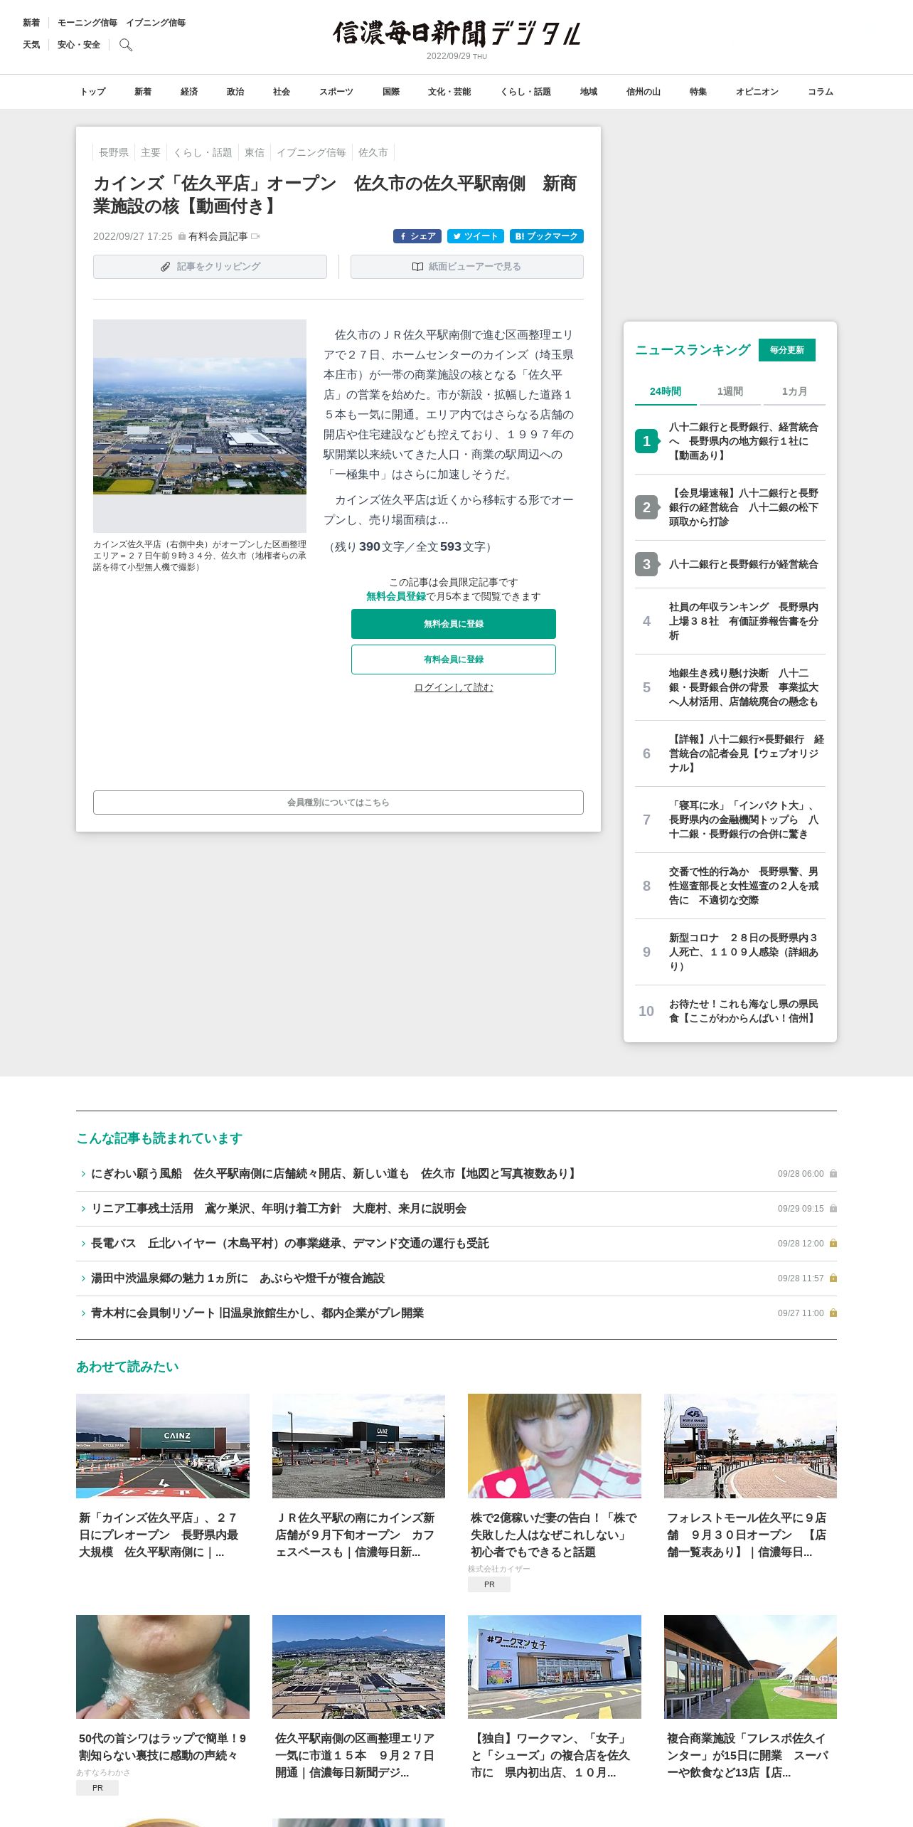This screenshot has height=1827, width=913.
Task: Click 会員種別についてはこちら button
Action: click(338, 803)
